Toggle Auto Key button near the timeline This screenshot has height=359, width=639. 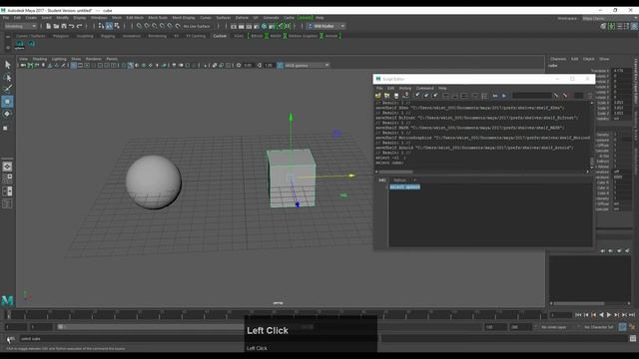click(x=622, y=327)
